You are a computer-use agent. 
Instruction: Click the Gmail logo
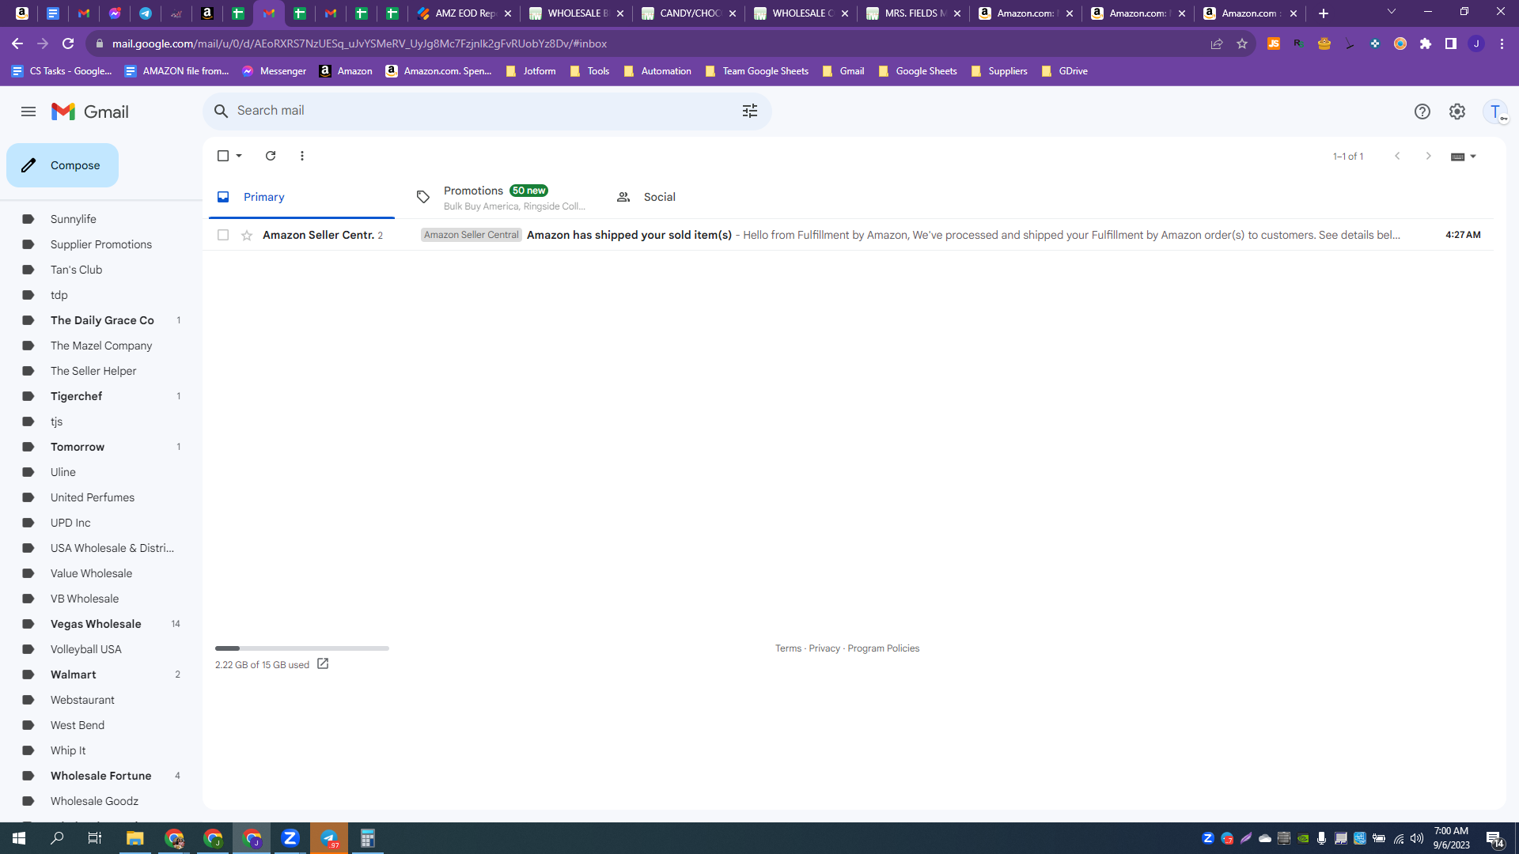tap(90, 111)
